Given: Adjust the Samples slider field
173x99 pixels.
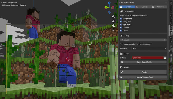Looking at the screenshot, I should (x=143, y=40).
